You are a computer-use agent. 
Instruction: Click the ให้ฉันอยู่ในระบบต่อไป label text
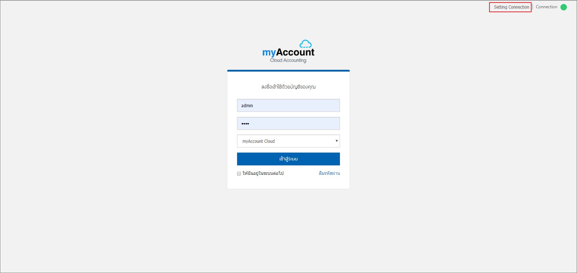263,173
